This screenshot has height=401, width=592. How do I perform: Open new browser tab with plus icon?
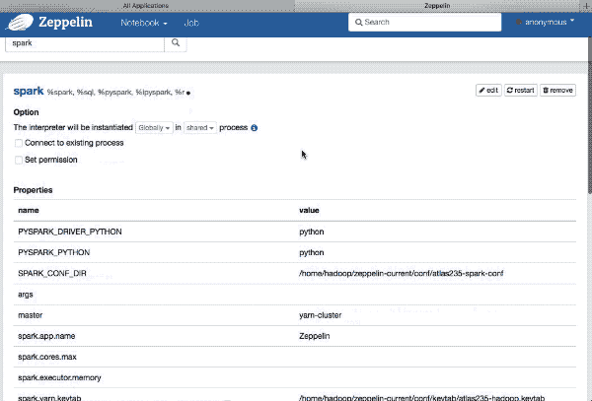click(586, 6)
